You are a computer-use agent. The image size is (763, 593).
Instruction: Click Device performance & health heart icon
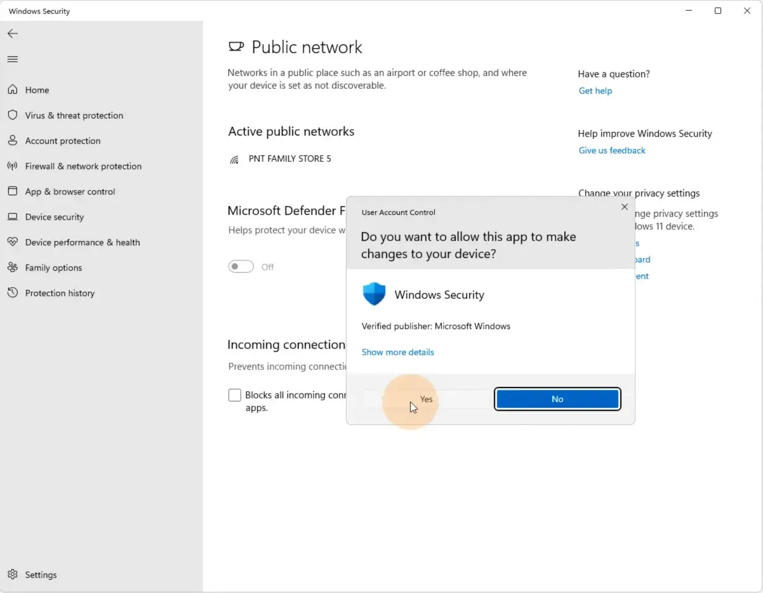point(13,242)
